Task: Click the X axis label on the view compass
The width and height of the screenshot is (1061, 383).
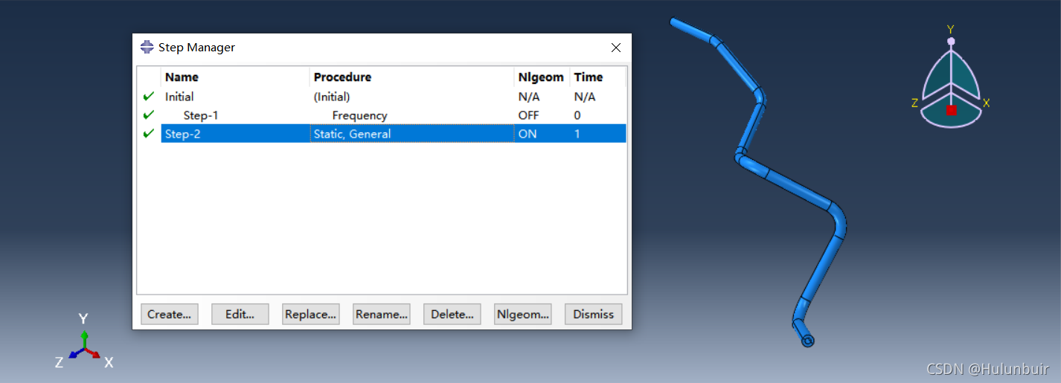Action: tap(986, 103)
